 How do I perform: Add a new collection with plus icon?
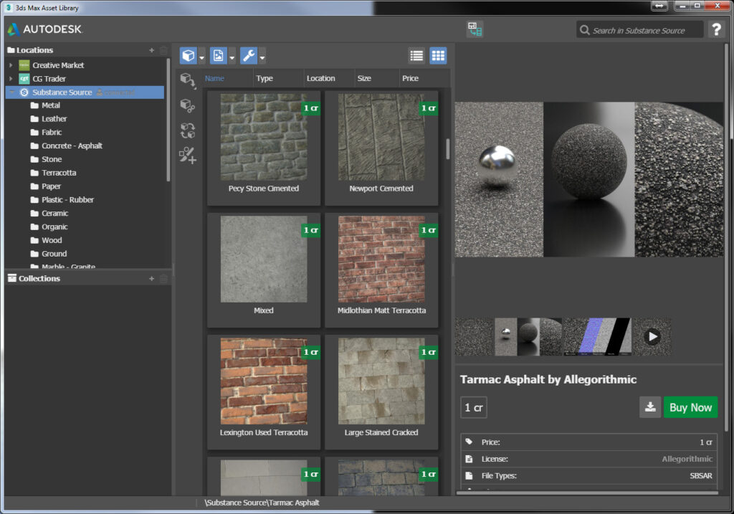point(152,279)
